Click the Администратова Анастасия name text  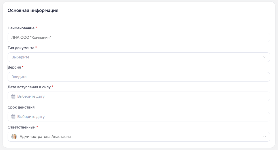tap(45, 137)
